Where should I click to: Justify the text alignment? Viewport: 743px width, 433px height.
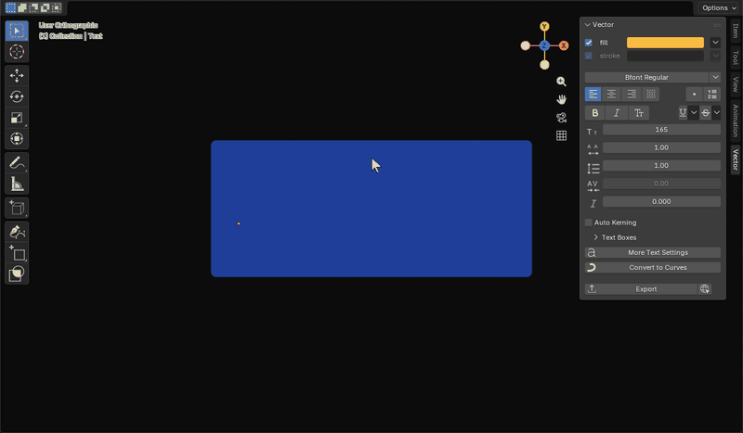pos(651,95)
